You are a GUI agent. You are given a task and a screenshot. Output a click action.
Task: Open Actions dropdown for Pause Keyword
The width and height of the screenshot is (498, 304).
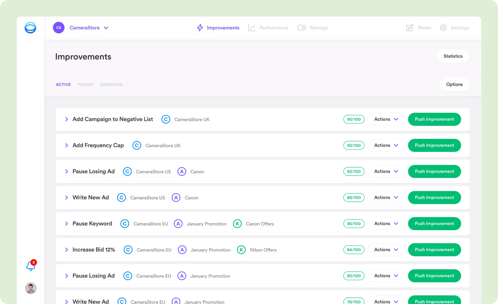(386, 224)
